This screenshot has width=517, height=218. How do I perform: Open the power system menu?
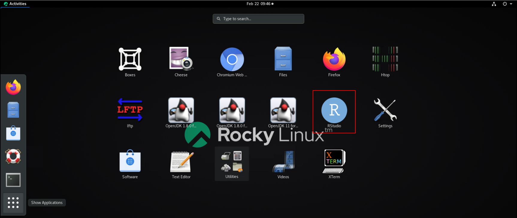click(x=507, y=4)
